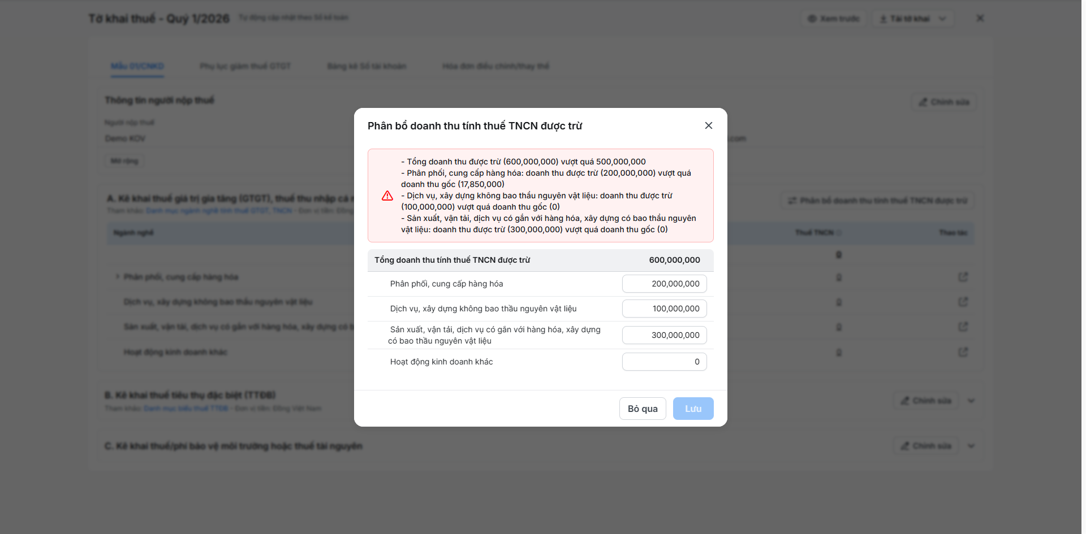
Task: Click the Xem trước preview button
Action: point(833,19)
